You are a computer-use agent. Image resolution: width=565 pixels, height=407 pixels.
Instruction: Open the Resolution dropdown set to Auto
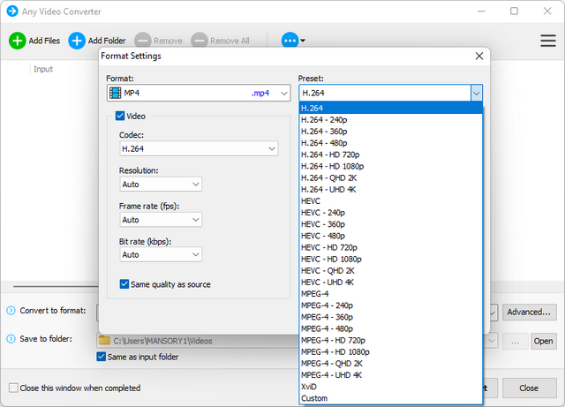pos(161,185)
